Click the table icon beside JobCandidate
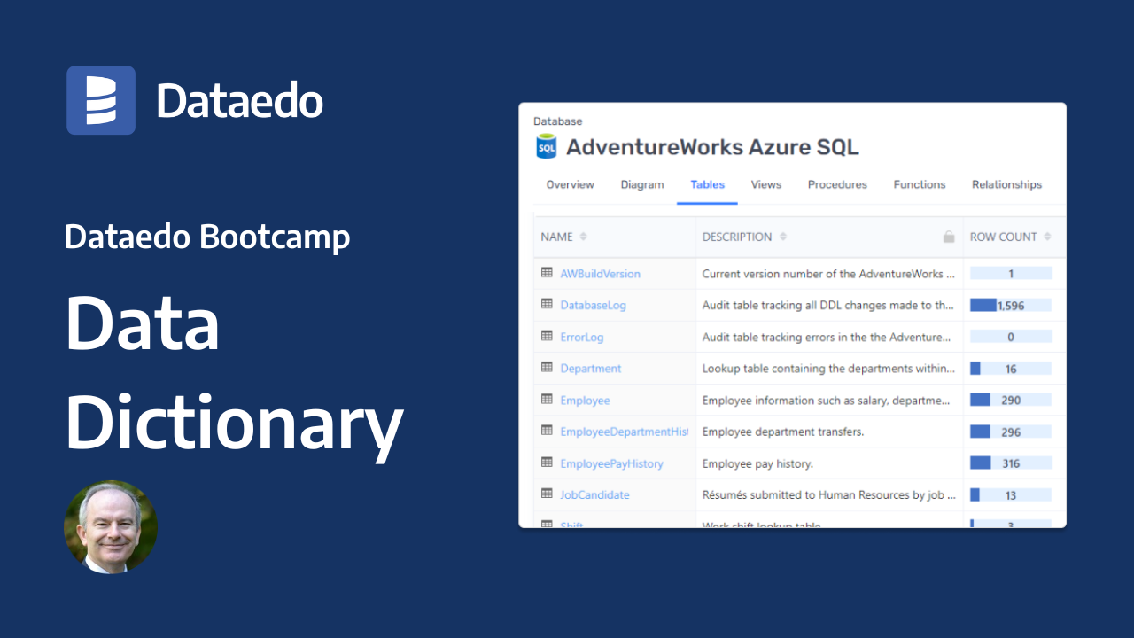The image size is (1134, 638). [547, 494]
